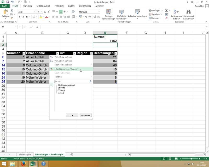
Task: Click the Abbrechen button in the filter popup
Action: point(86,115)
